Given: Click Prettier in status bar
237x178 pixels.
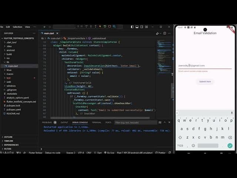Looking at the screenshot, I should 160,152.
